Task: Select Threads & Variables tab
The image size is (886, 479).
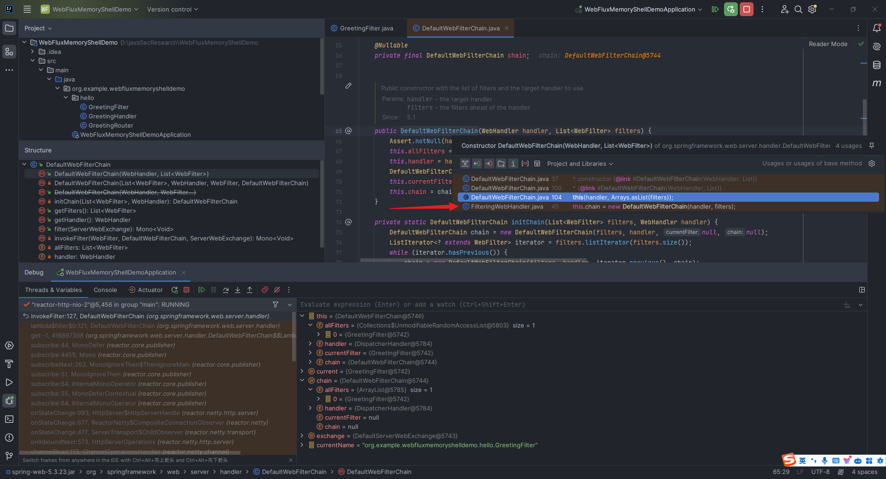Action: [x=53, y=290]
